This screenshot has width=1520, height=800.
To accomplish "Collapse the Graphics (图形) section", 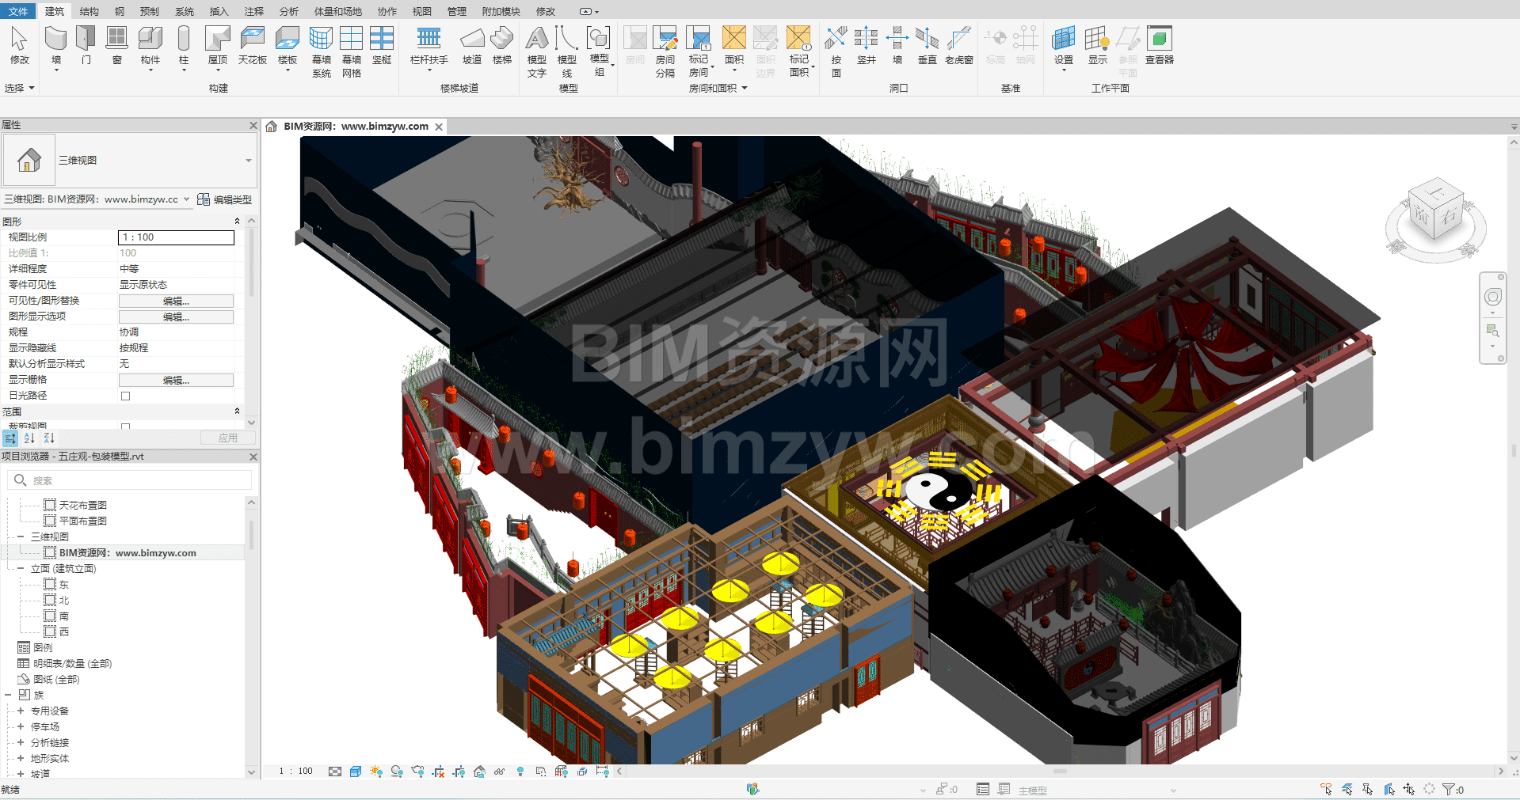I will tap(237, 221).
